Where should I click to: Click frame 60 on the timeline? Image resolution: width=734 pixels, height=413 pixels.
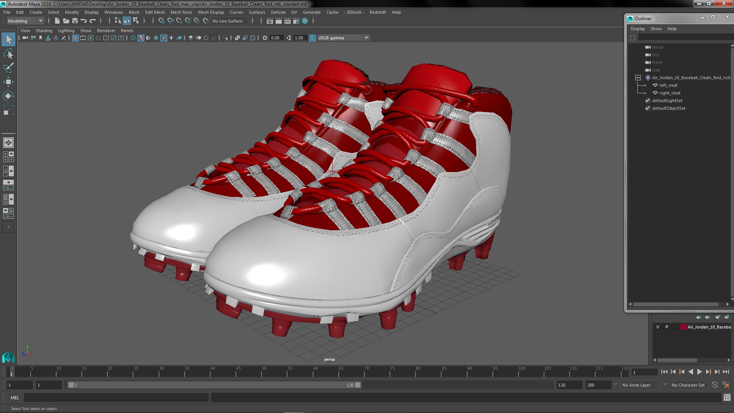(x=315, y=372)
